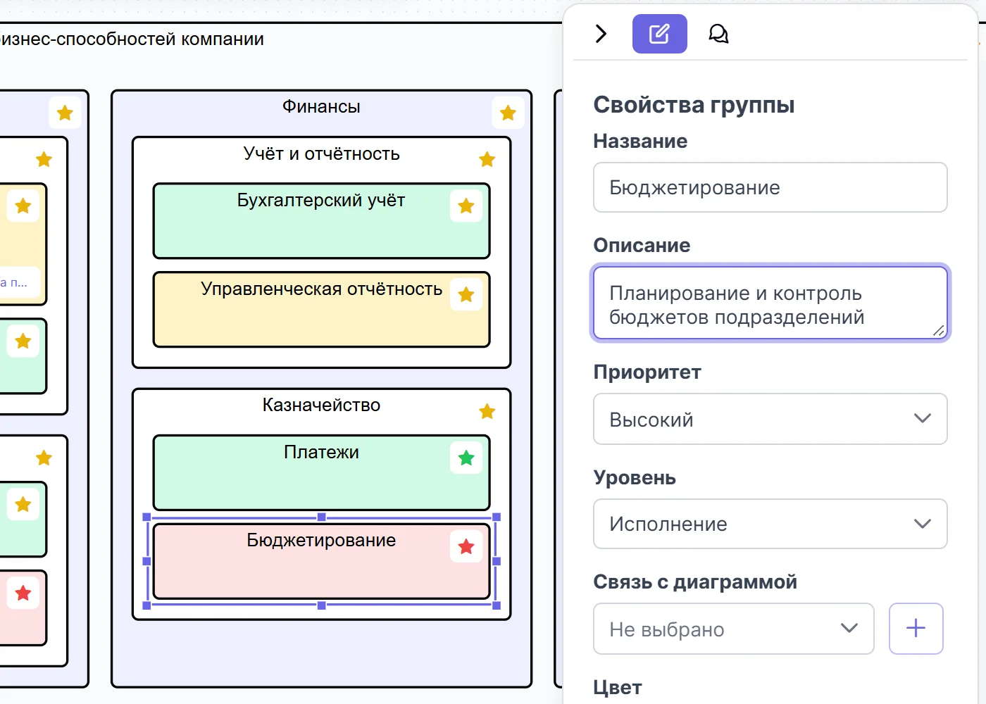Select the Бухгалтерский учёт card
Screen dimensions: 986x704
tap(321, 221)
